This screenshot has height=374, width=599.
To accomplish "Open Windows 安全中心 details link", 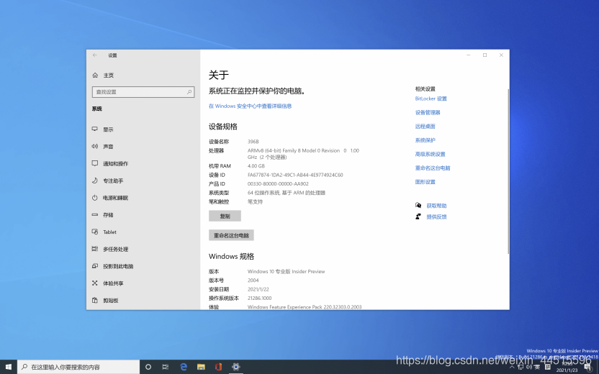I will [251, 106].
